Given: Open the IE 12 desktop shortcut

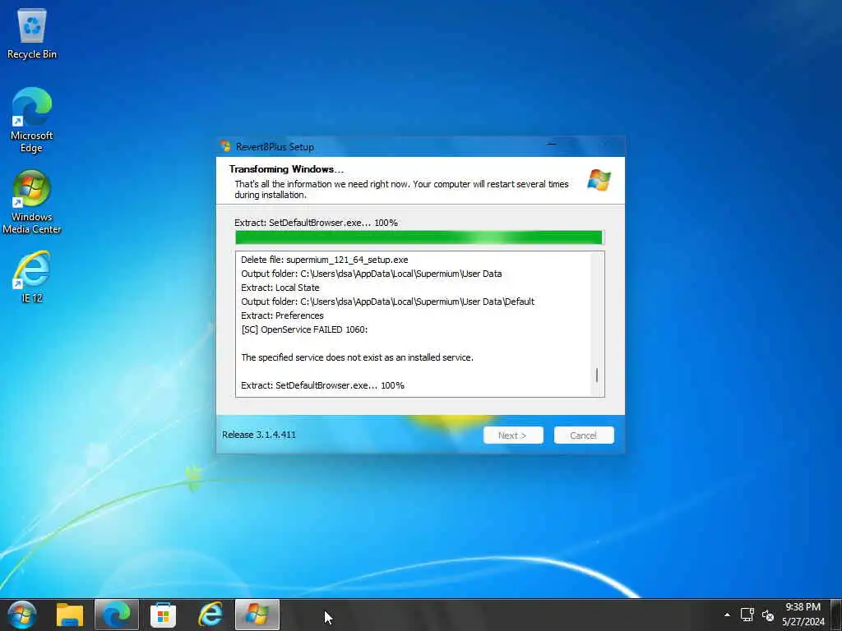Looking at the screenshot, I should point(32,277).
